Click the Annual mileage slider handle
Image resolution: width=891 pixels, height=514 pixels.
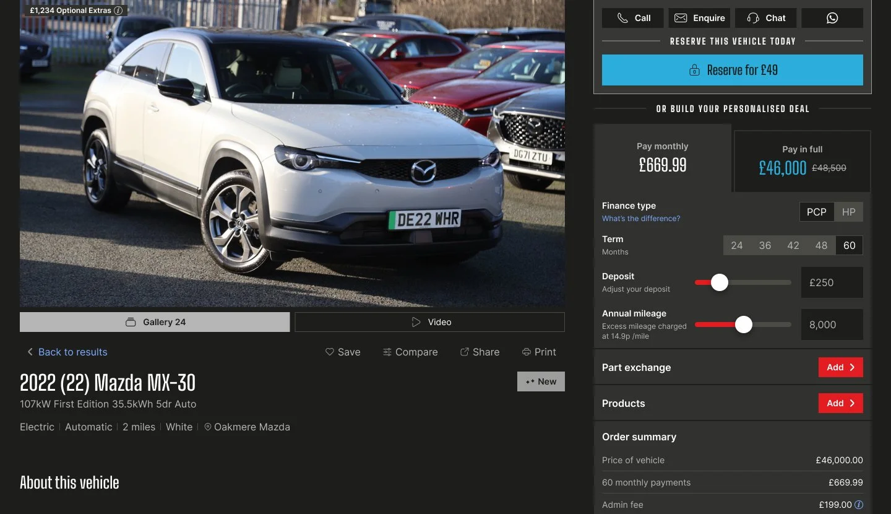(743, 325)
